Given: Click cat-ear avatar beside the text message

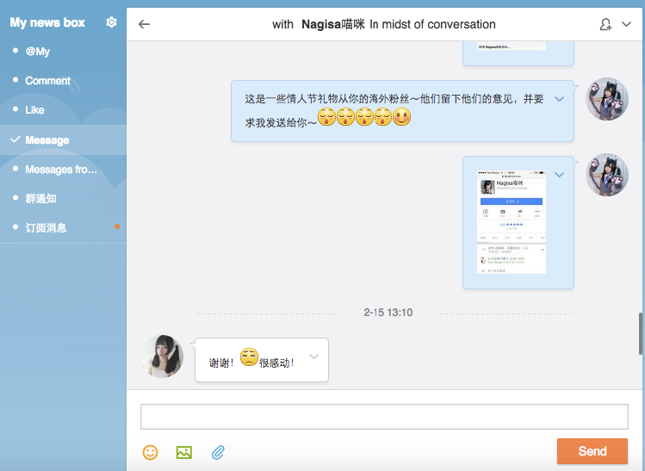Looking at the screenshot, I should coord(607,99).
